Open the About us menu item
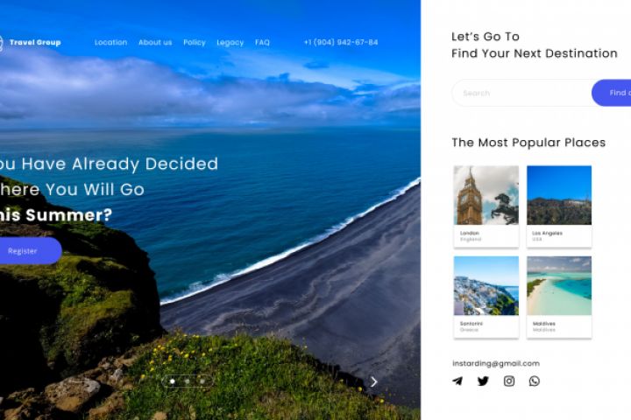Viewport: 631px width, 420px height. [x=155, y=42]
